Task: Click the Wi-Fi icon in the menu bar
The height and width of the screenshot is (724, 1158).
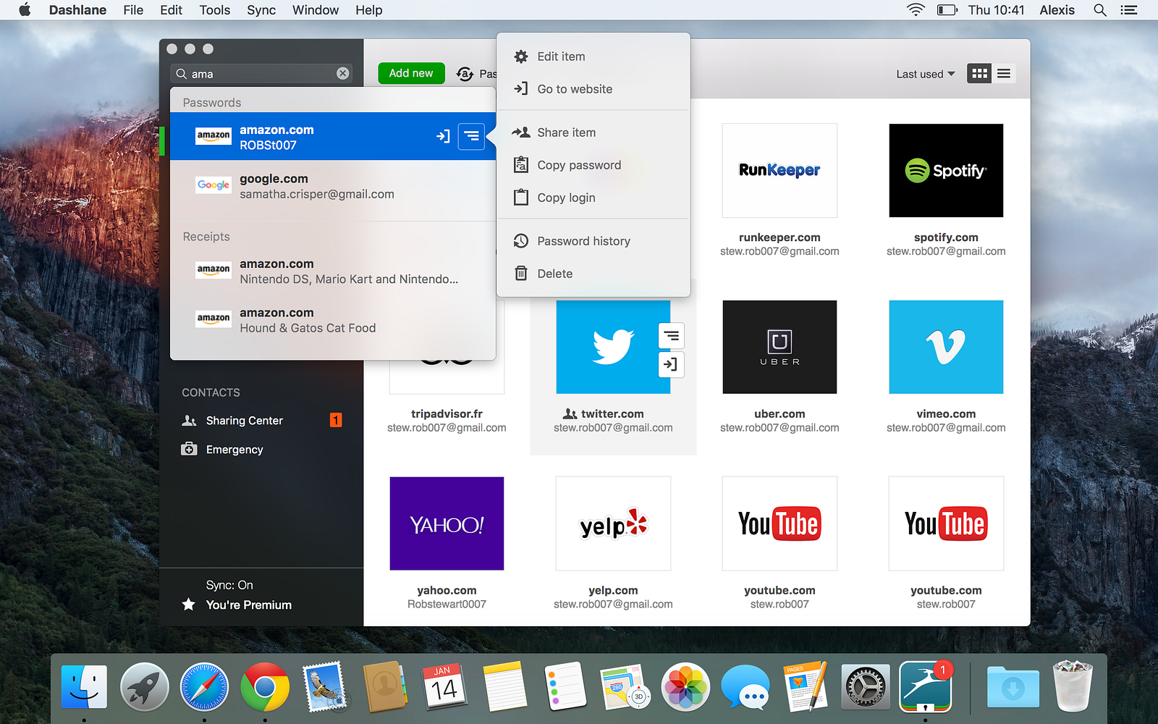Action: tap(916, 10)
